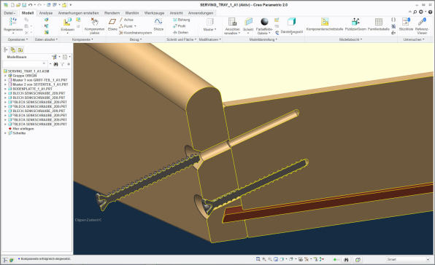Select SERVING_TRAY_1_A1.ASM in model tree
Image resolution: width=435 pixels, height=265 pixels.
(x=28, y=71)
